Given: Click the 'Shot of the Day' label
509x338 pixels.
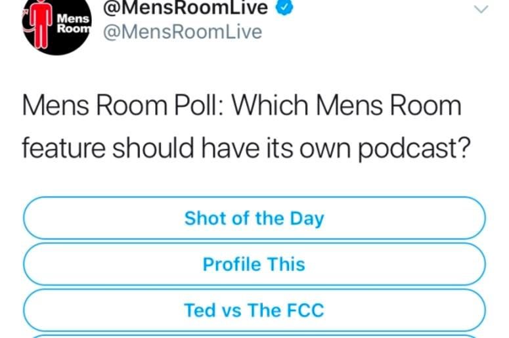Looking at the screenshot, I should point(254,219).
